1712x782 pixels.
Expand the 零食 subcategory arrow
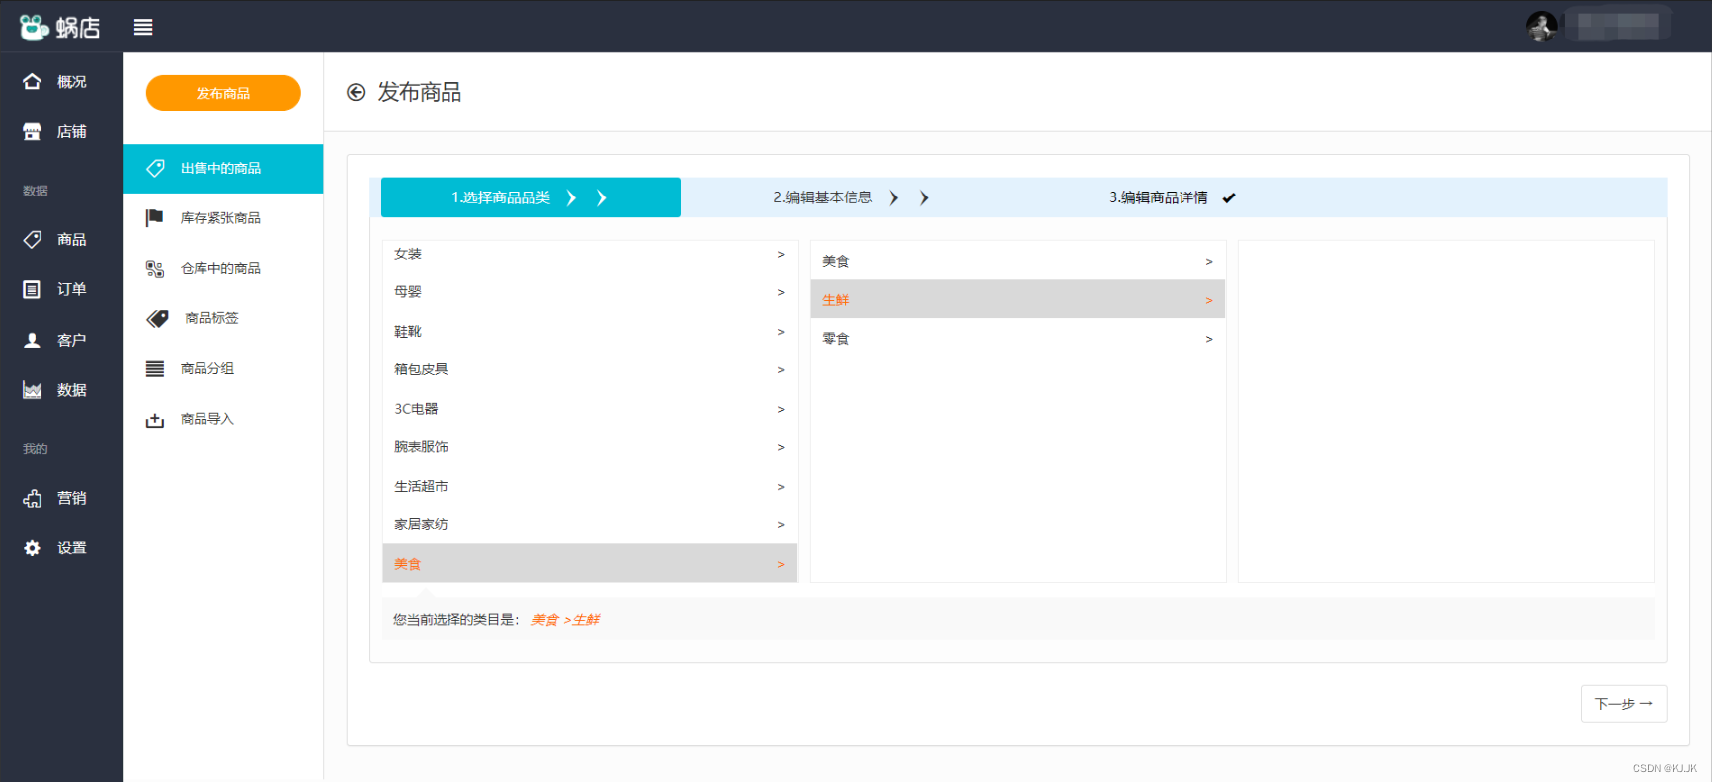(x=1209, y=339)
